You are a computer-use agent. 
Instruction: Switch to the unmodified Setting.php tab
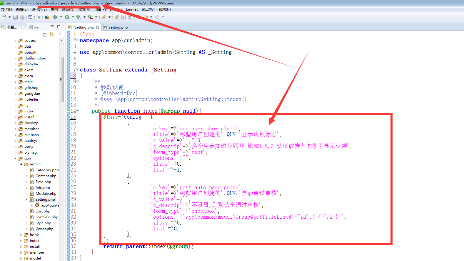click(x=118, y=27)
